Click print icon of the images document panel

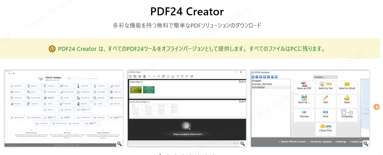(x=242, y=81)
